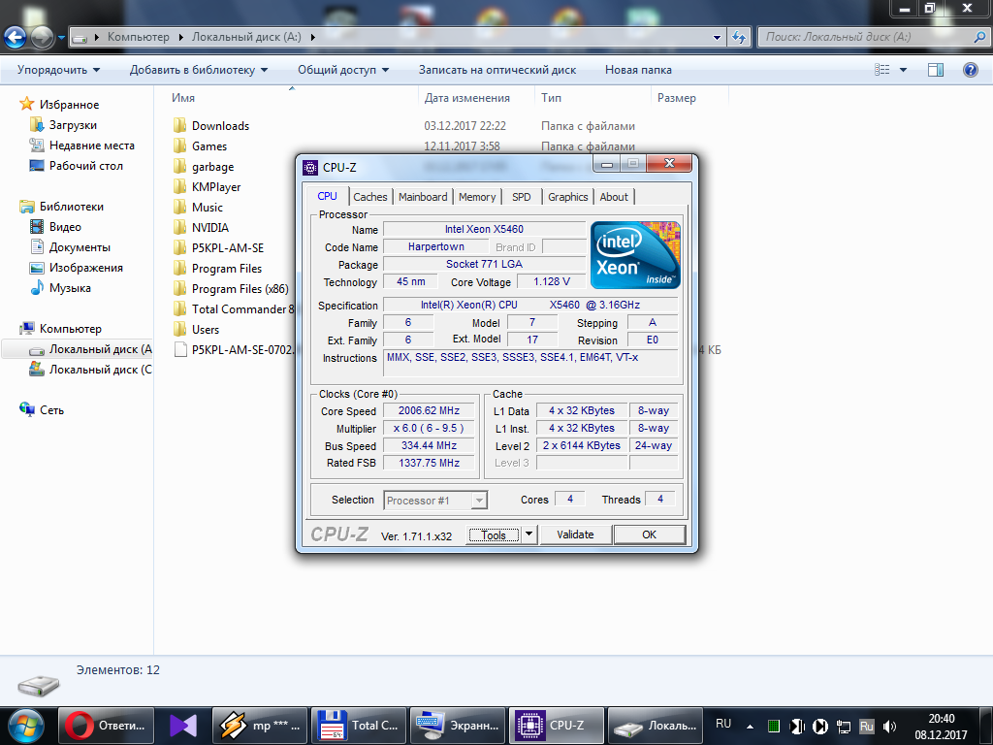Open the Memory tab in CPU-Z

(x=477, y=197)
